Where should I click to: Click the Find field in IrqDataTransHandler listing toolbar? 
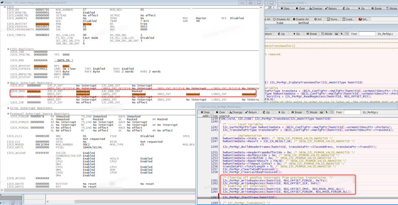[367, 34]
